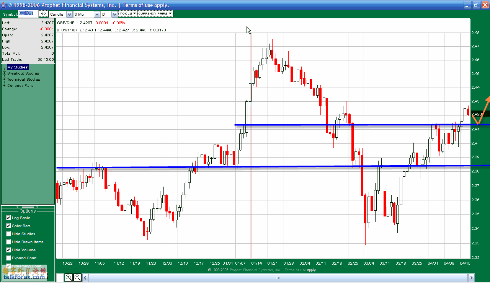Click the Total Vol value 0
This screenshot has width=490, height=283.
click(x=52, y=54)
